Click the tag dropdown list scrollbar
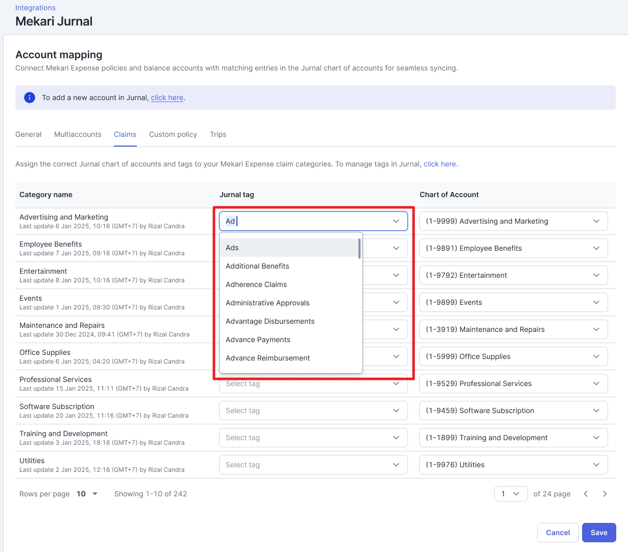 tap(359, 249)
